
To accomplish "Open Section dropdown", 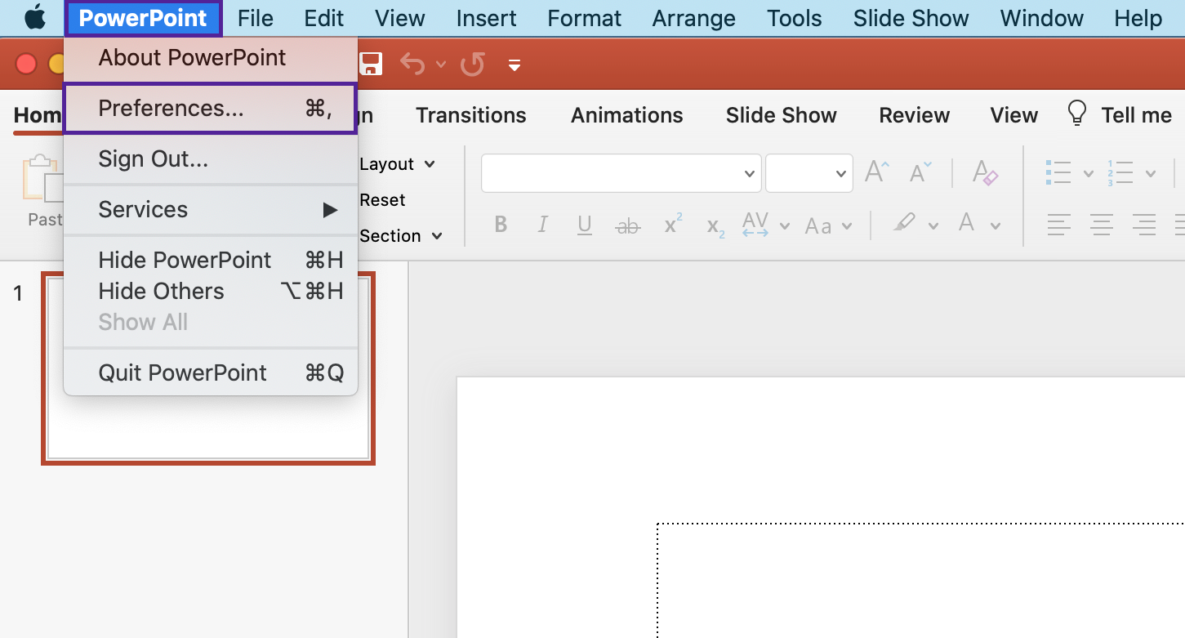I will point(401,236).
